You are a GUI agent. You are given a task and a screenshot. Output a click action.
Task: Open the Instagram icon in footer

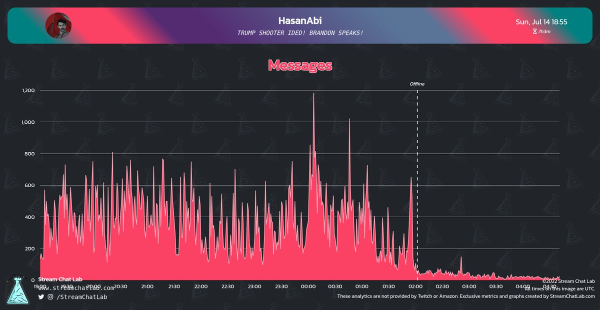[50, 297]
